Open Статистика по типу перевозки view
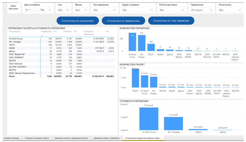Screen dimensions: 246x142 pyautogui.click(x=171, y=21)
